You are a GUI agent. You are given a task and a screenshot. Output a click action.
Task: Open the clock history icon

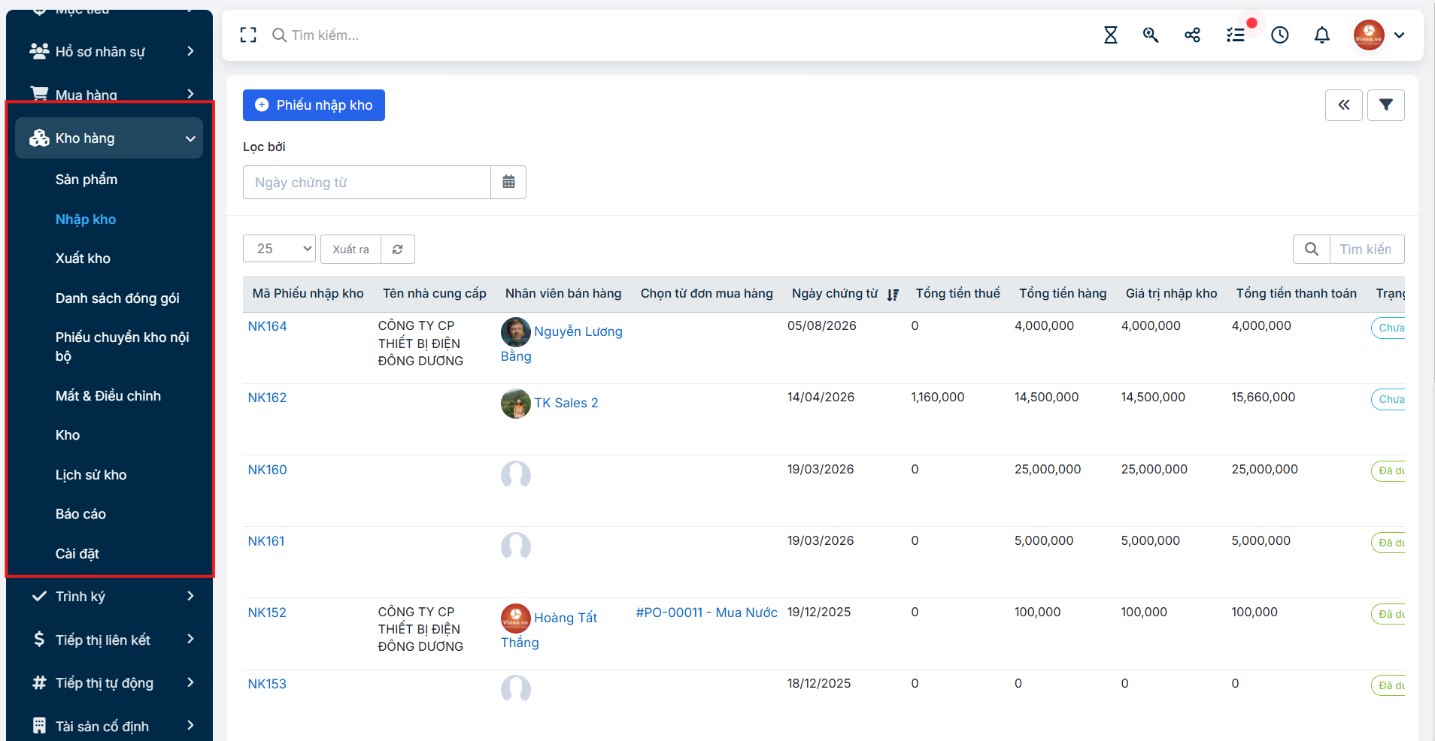[1279, 35]
